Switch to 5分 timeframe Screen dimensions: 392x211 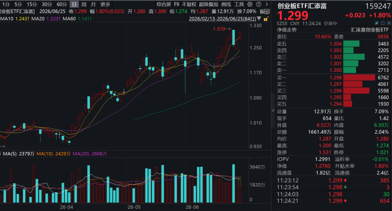pyautogui.click(x=18, y=4)
